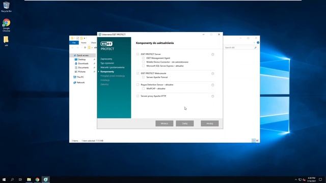Viewport: 326px width, 183px height.
Task: Open the Home tab in File Explorer
Action: [x=84, y=43]
